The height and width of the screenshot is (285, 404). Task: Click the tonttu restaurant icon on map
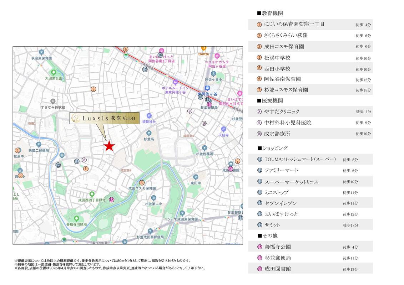(x=204, y=48)
